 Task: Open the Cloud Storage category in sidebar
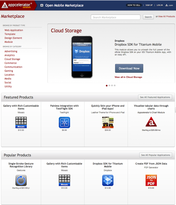click(x=12, y=59)
